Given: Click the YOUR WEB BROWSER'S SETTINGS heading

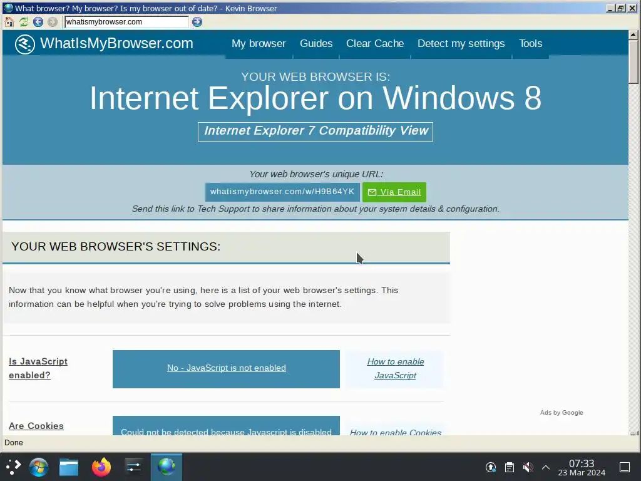Looking at the screenshot, I should tap(116, 247).
